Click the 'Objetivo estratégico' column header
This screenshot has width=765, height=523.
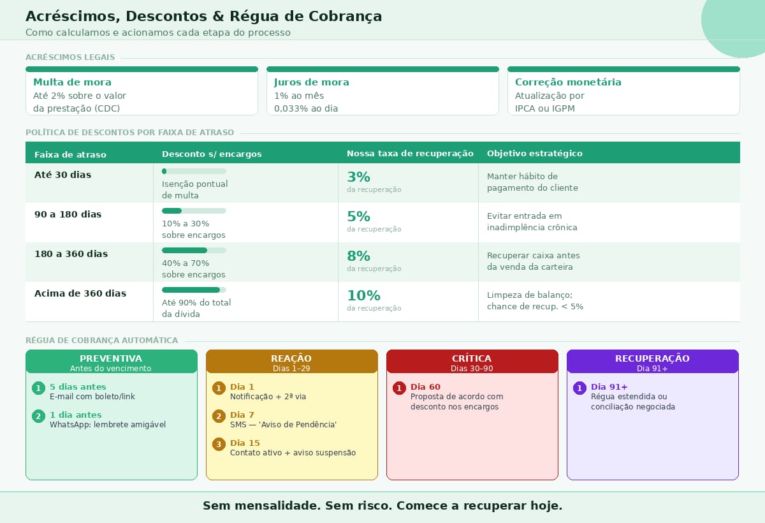pos(534,154)
